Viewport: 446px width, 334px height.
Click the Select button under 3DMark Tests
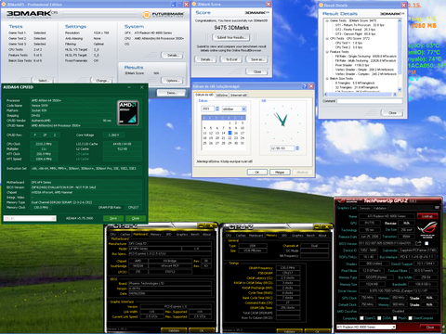43,81
